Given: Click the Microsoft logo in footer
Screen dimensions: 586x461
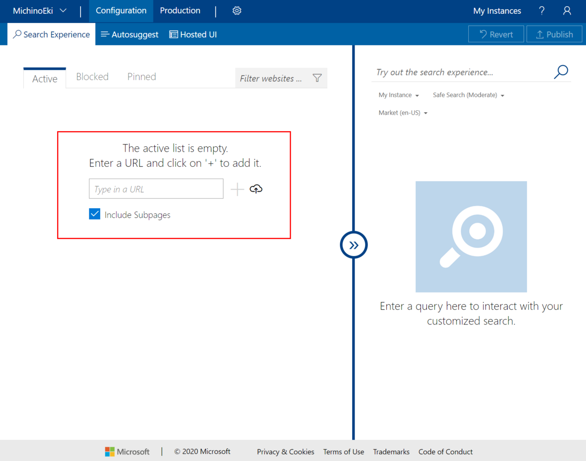Looking at the screenshot, I should (127, 452).
